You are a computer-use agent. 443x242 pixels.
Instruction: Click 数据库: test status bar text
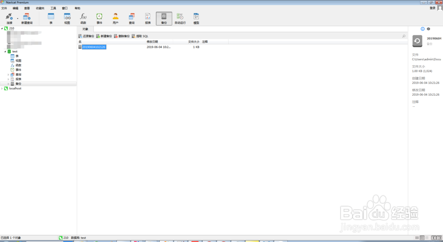(x=78, y=238)
